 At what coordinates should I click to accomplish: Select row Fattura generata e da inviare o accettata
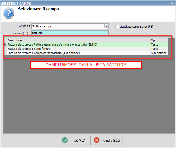pos(86,45)
